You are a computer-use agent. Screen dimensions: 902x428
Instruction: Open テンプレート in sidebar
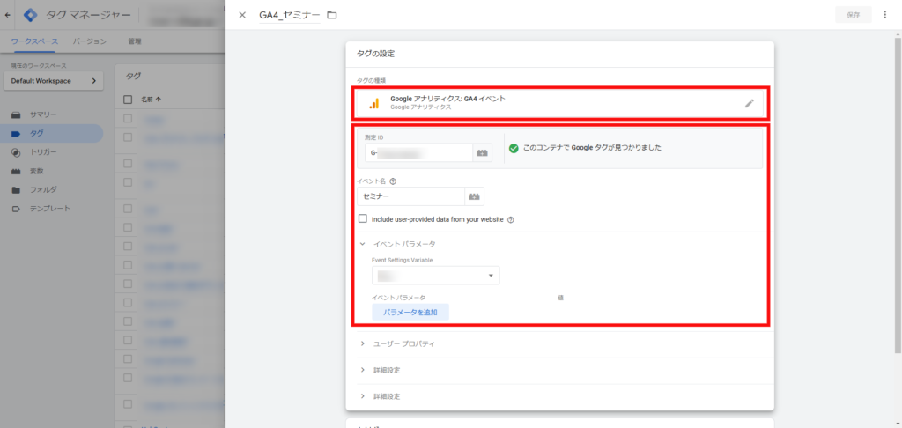pyautogui.click(x=52, y=208)
